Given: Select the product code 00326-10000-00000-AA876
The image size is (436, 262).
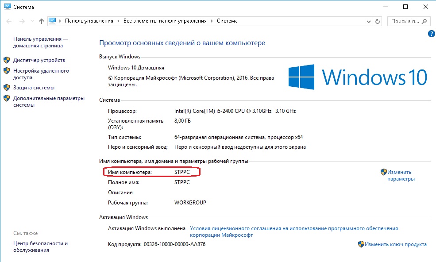Looking at the screenshot, I should pos(174,244).
